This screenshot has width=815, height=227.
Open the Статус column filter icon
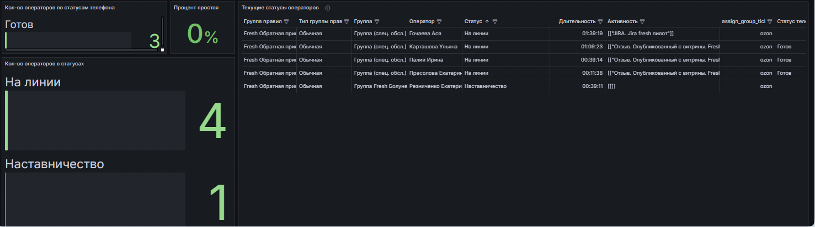495,21
